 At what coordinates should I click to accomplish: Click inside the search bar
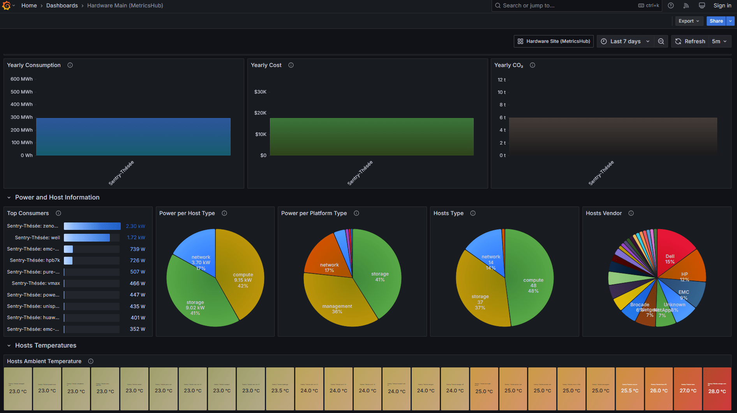point(565,5)
